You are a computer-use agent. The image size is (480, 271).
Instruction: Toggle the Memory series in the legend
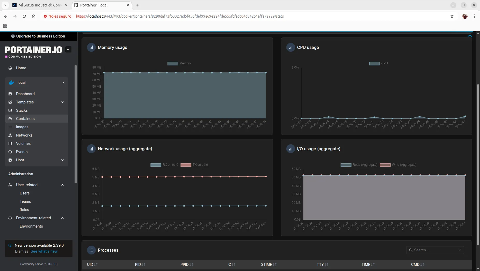click(179, 63)
